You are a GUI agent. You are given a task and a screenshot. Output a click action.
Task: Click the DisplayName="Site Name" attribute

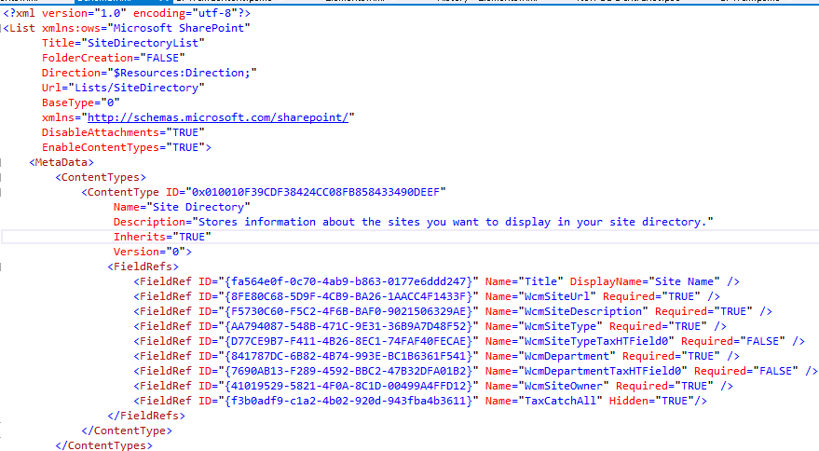(x=645, y=281)
